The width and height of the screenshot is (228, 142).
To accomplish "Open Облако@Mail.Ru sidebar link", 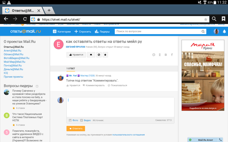I will click(13, 54).
